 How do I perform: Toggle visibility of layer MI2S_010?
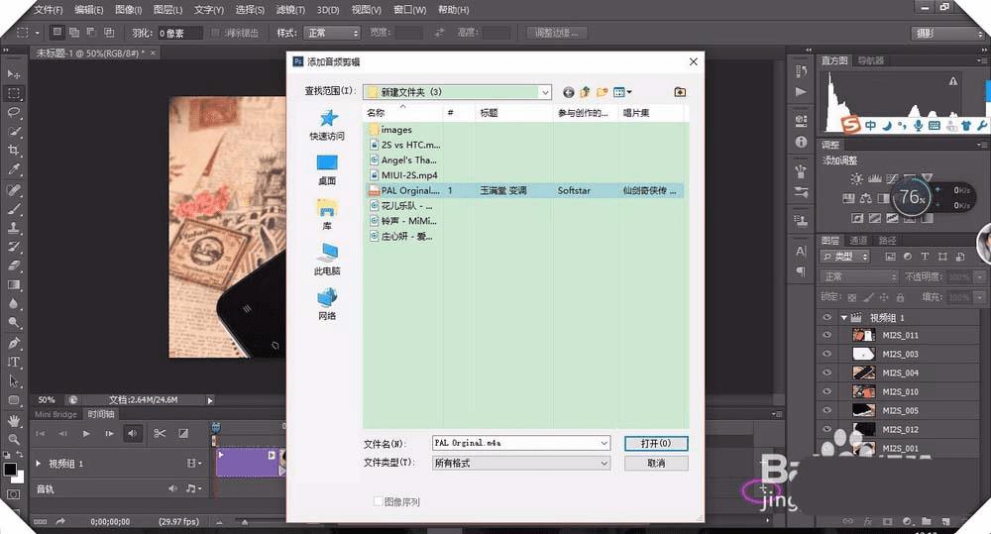[x=826, y=391]
